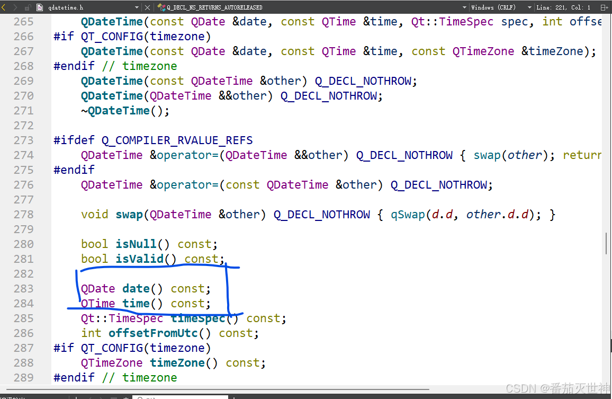This screenshot has height=399, width=612.
Task: Click Qt::TimeSpec return type on line 285
Action: click(122, 318)
